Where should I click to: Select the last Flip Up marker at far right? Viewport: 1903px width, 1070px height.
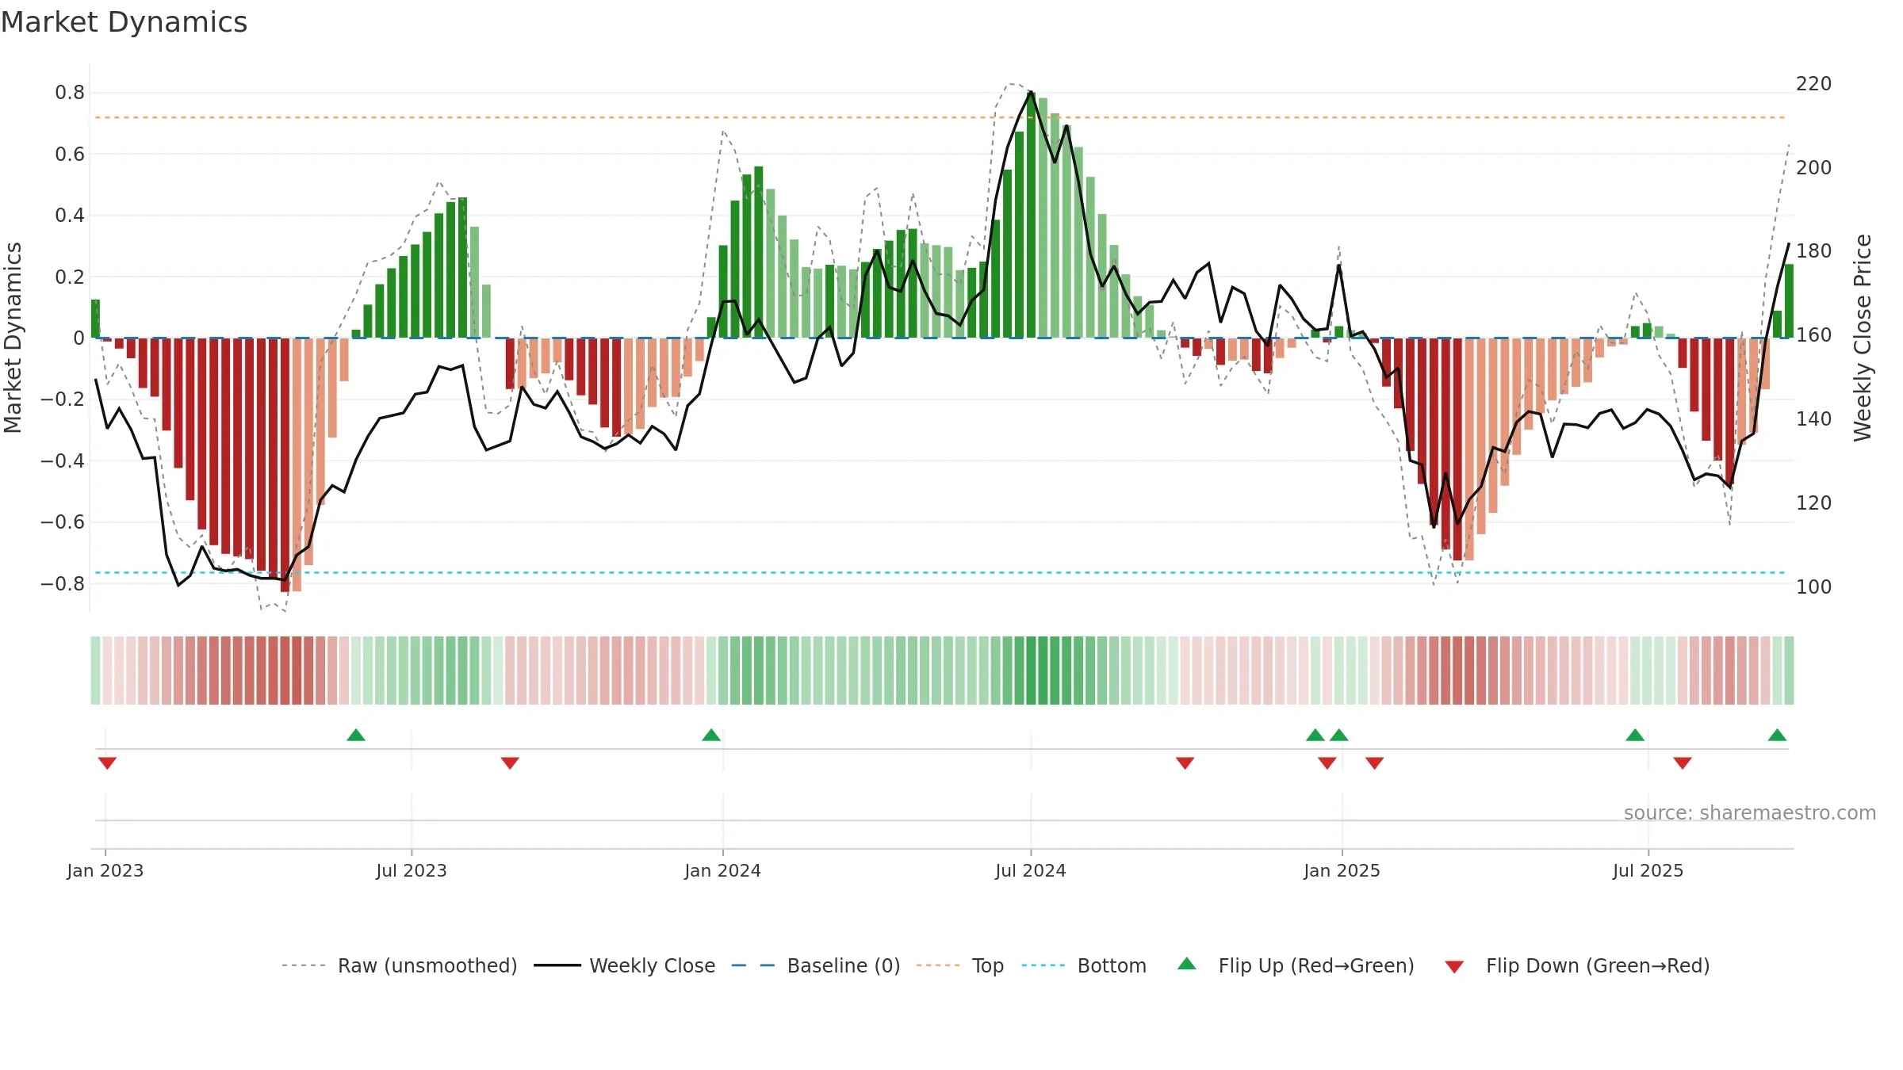point(1777,735)
